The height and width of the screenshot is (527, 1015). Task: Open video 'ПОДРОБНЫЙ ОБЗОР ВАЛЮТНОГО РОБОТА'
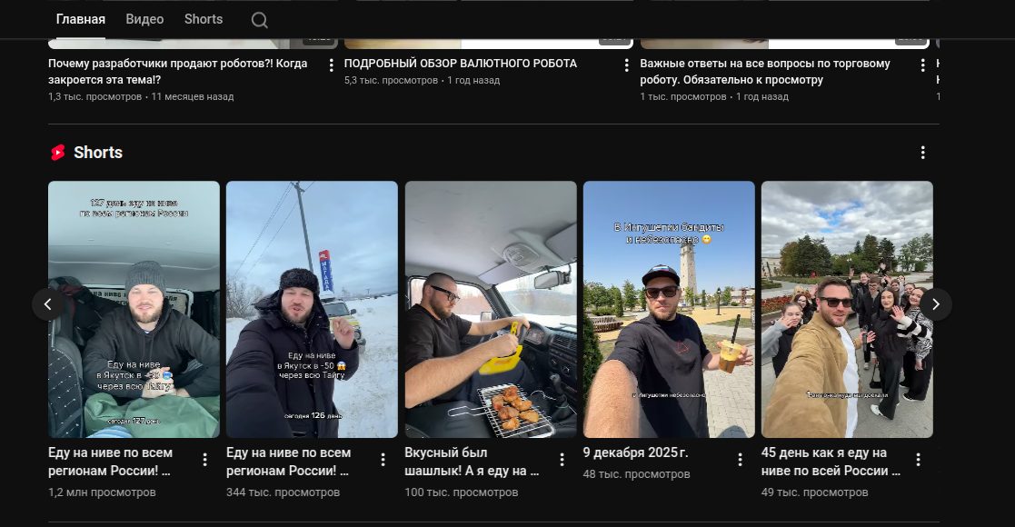tap(460, 64)
